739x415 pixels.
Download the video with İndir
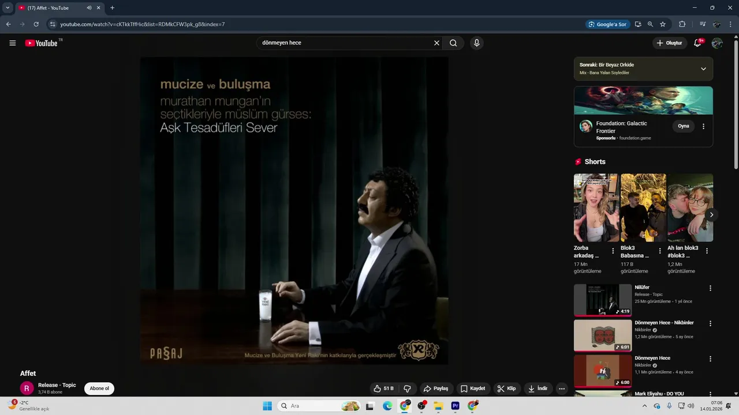(x=538, y=388)
